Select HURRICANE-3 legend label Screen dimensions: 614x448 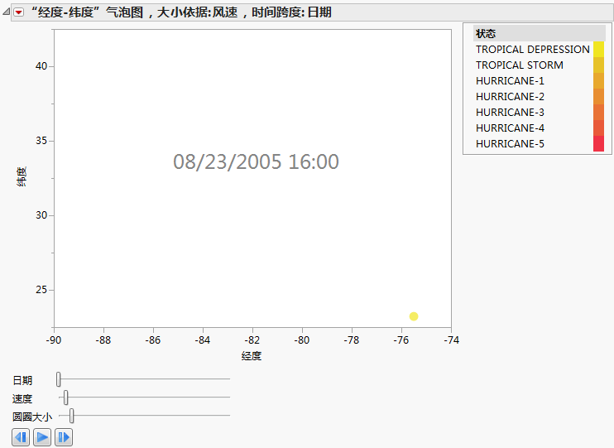tap(510, 112)
